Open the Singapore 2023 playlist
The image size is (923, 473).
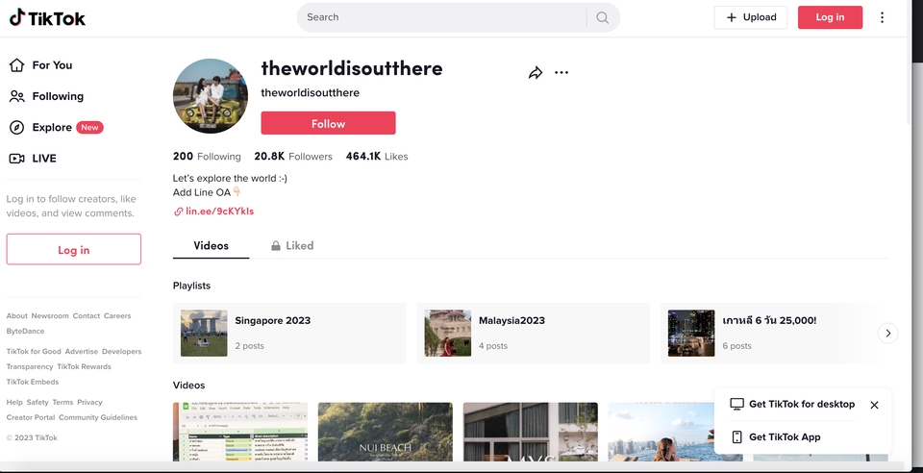click(x=289, y=333)
